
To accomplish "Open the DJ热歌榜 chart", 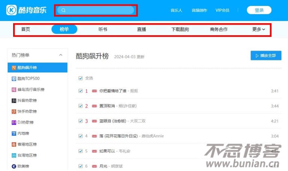I will 25,122.
